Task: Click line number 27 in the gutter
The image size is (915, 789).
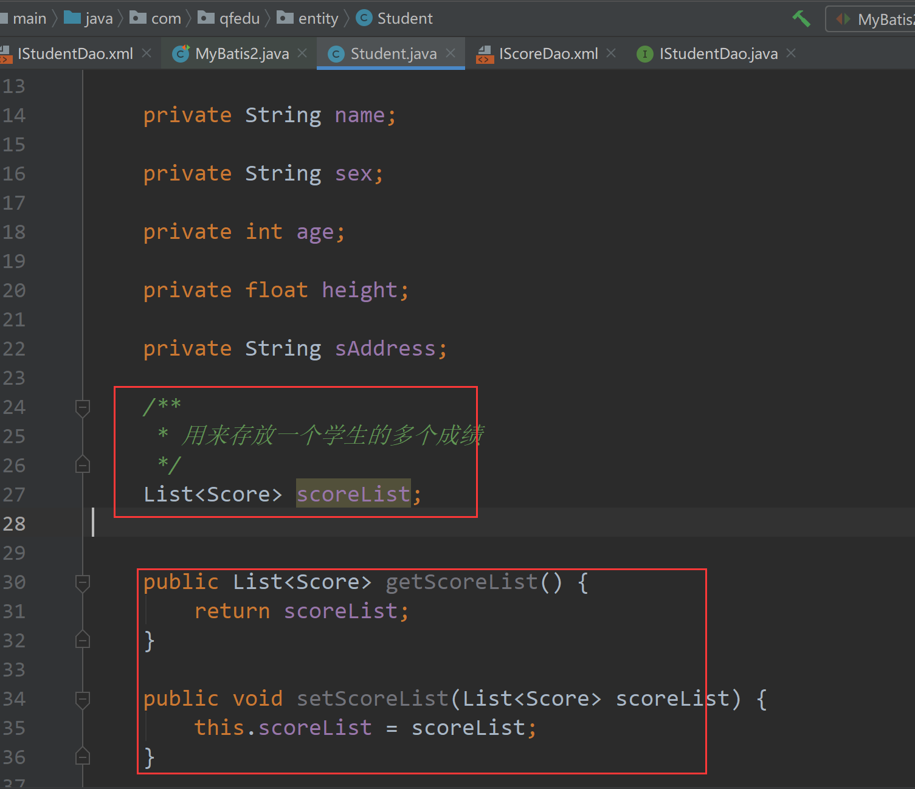Action: pos(15,494)
